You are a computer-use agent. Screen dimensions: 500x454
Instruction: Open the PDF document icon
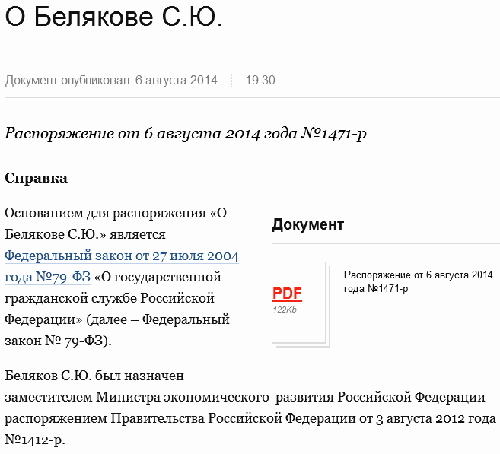301,304
